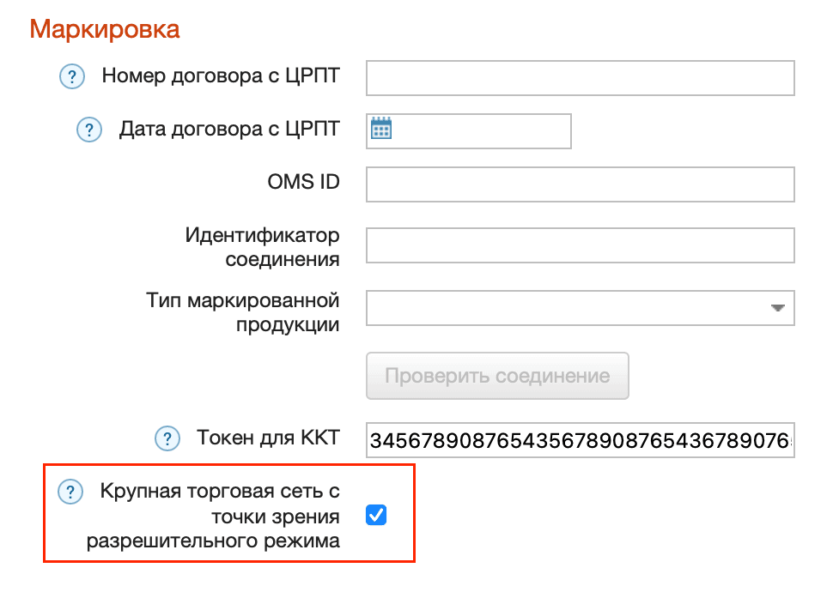The height and width of the screenshot is (592, 833).
Task: Show hint for the contract number field
Action: (72, 76)
